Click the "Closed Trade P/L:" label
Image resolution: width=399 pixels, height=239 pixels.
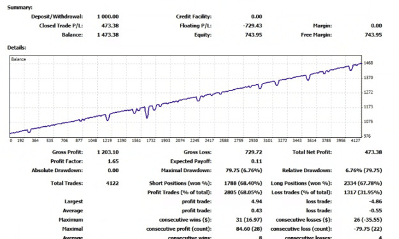coord(61,25)
